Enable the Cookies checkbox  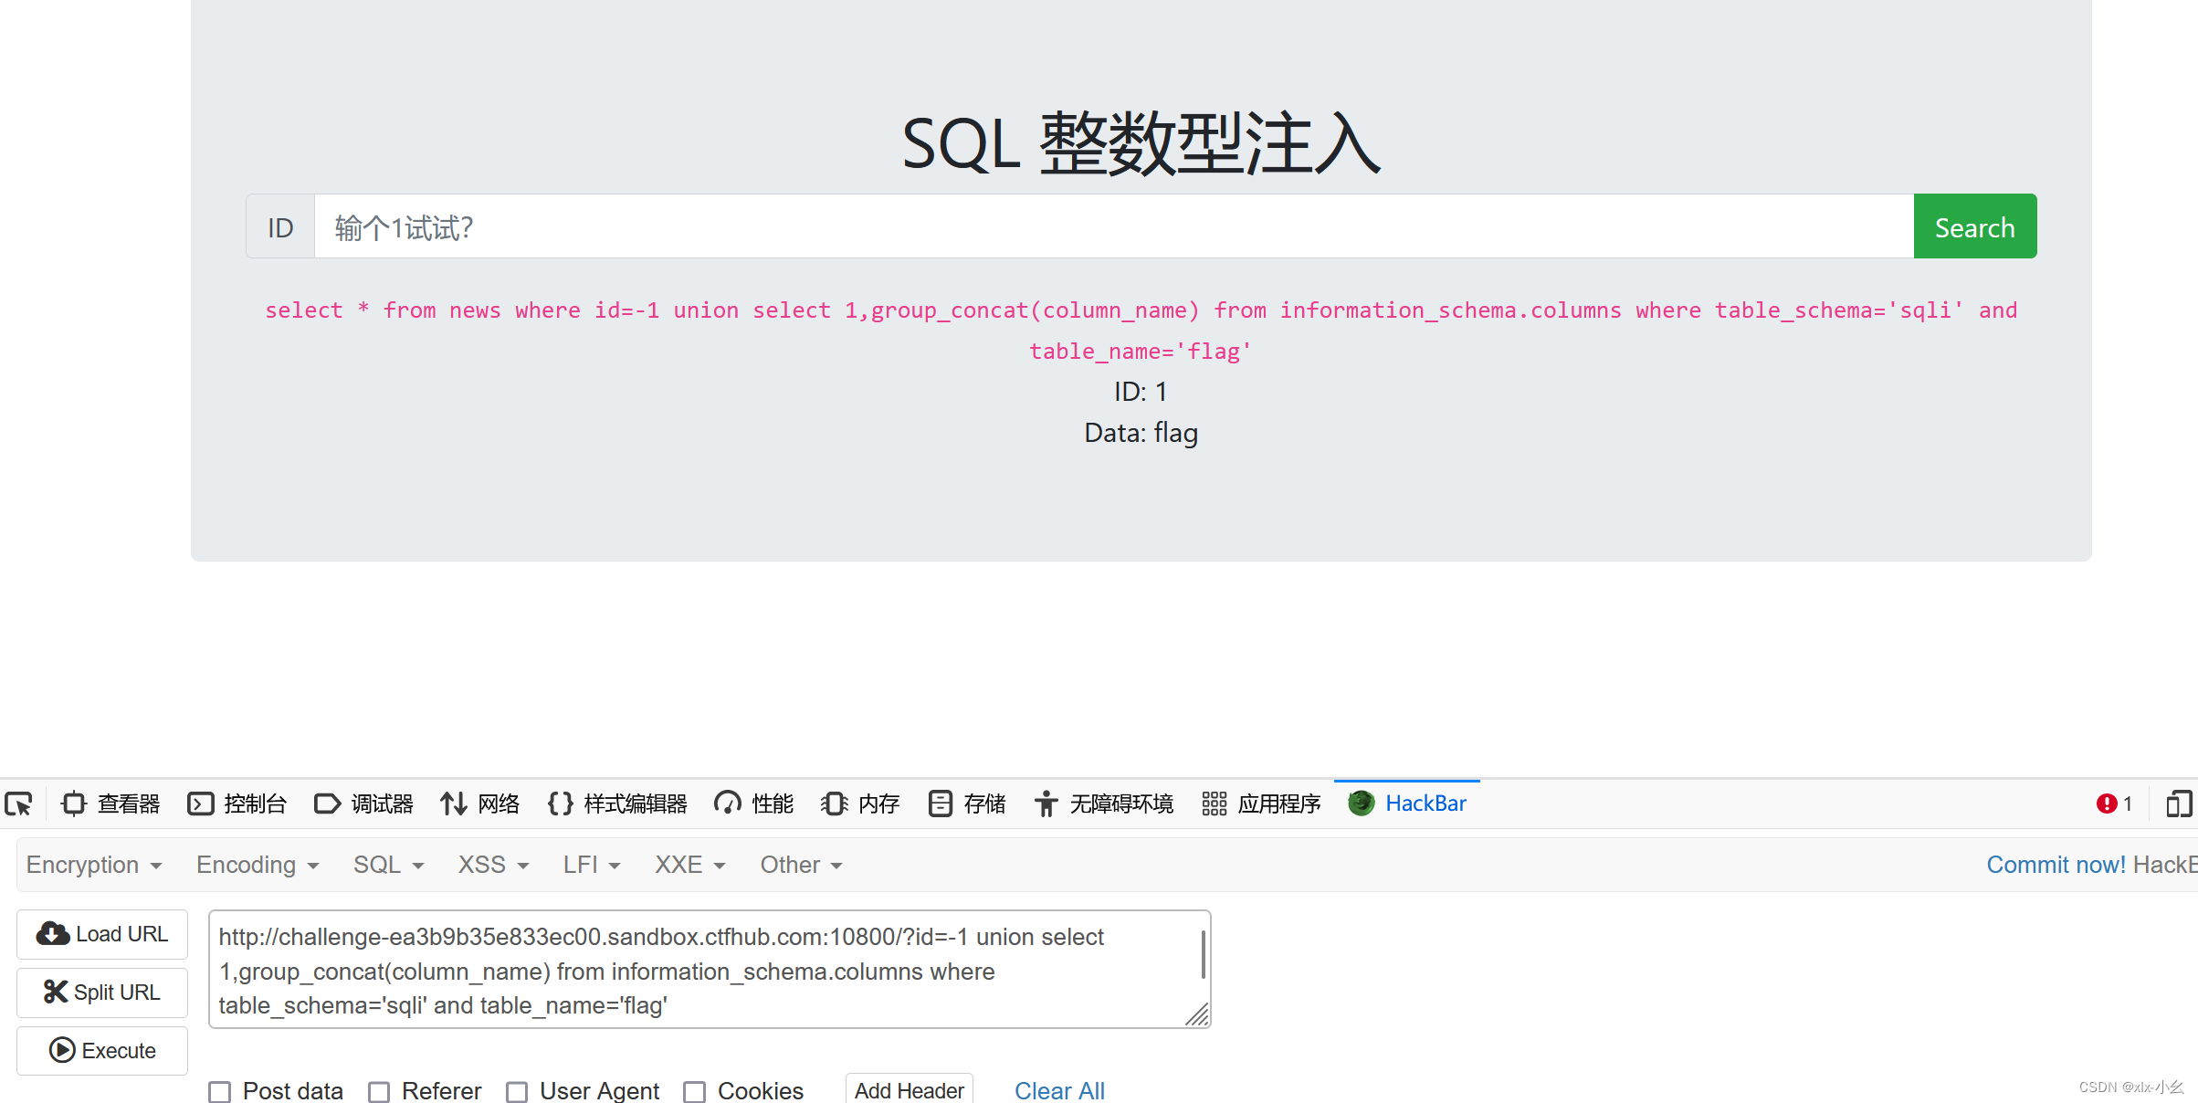pos(695,1091)
